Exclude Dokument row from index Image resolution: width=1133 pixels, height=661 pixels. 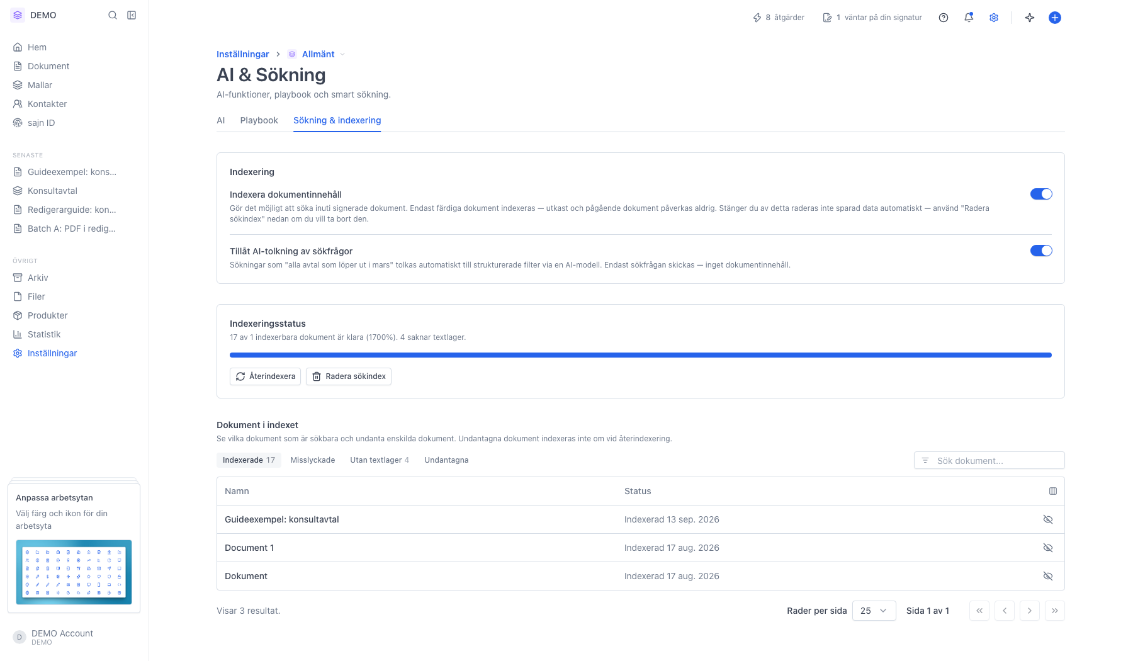(1048, 576)
